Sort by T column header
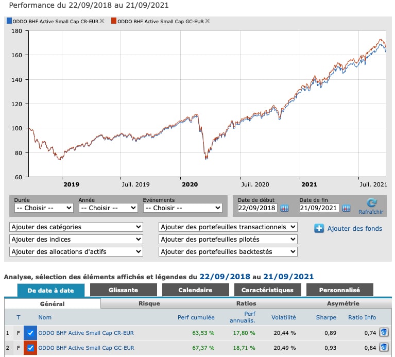Viewport: 395px width, 357px height. coord(19,317)
